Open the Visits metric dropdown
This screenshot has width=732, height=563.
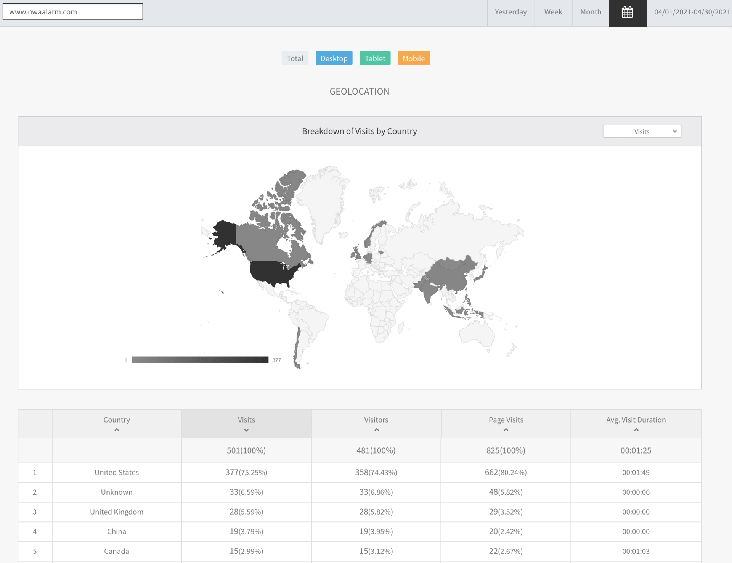click(641, 132)
